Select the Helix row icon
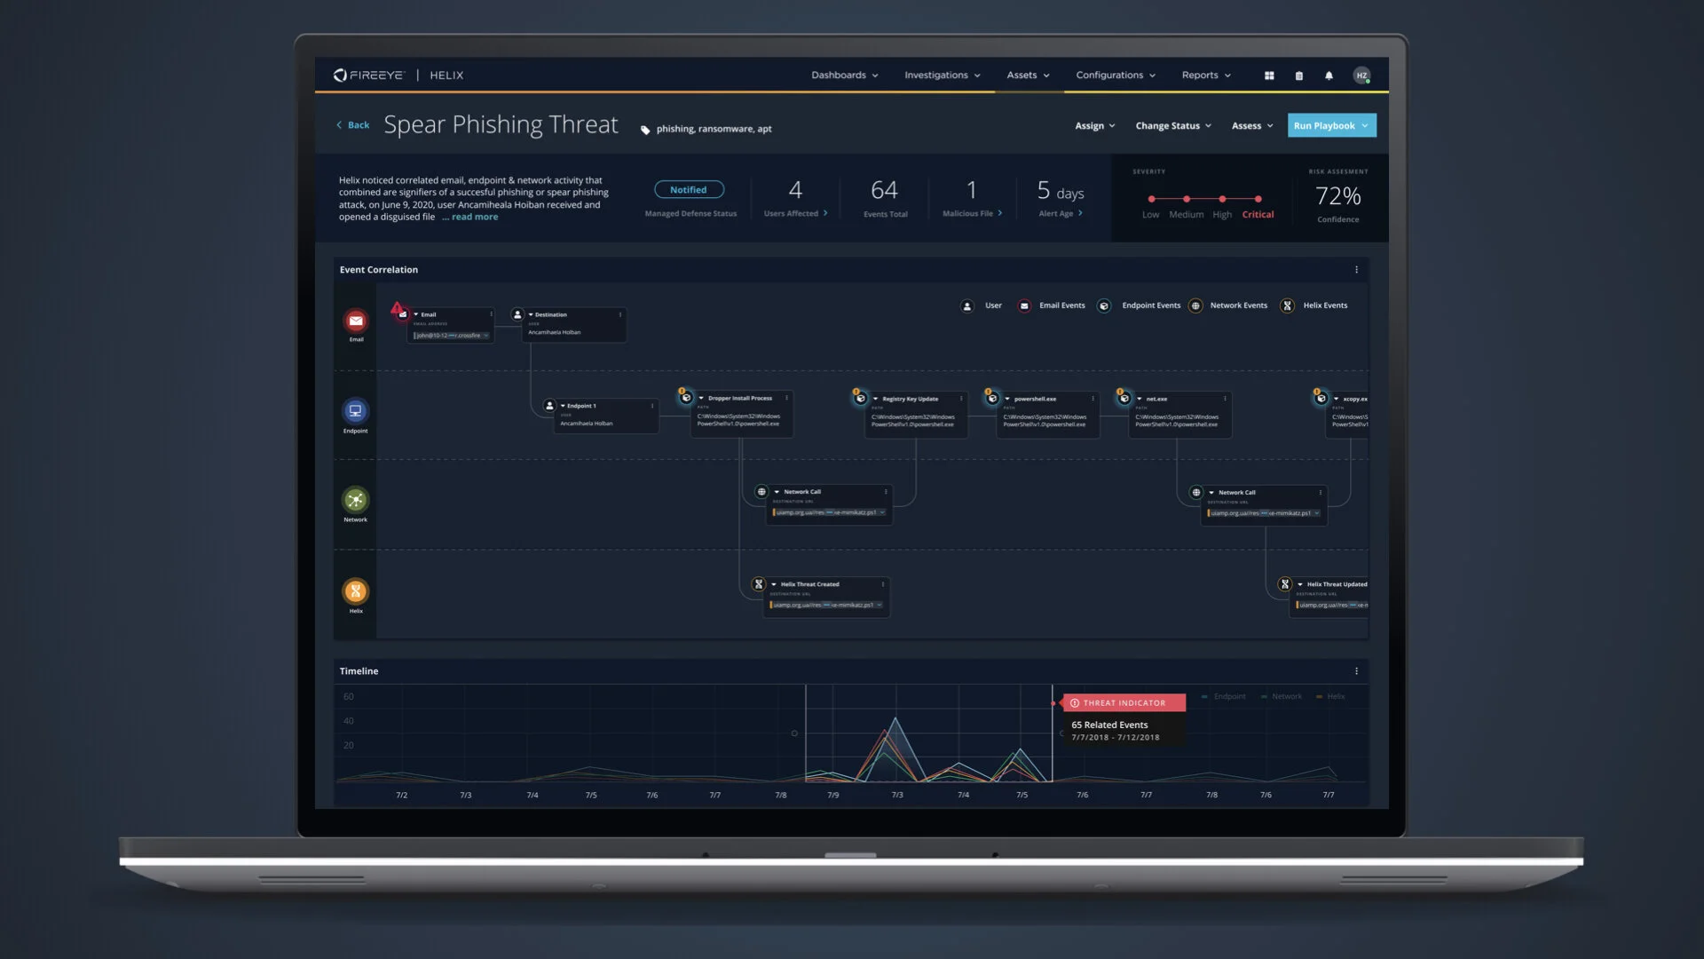This screenshot has width=1704, height=959. 355,590
